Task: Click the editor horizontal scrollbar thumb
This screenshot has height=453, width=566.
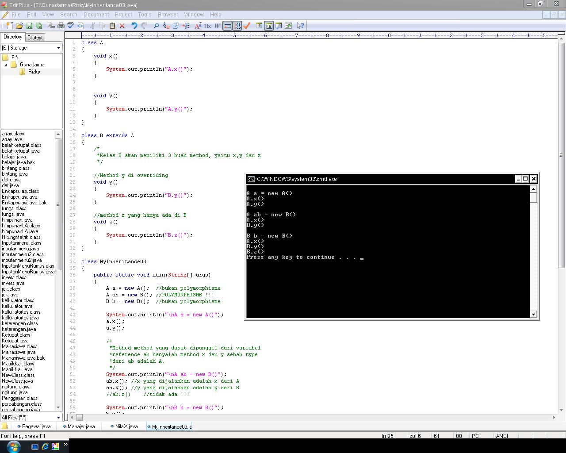Action: click(79, 417)
